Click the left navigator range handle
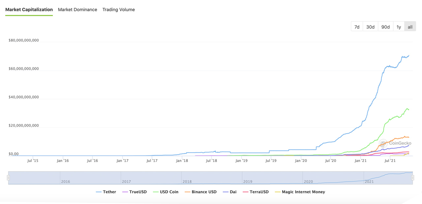Image resolution: width=422 pixels, height=204 pixels. click(8, 178)
